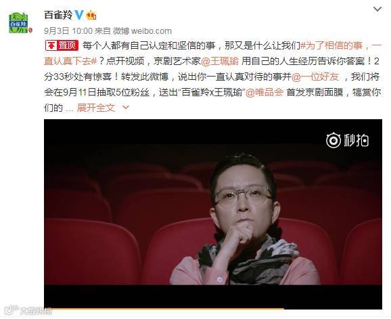Open the 百雀羚 profile avatar

pos(18,23)
